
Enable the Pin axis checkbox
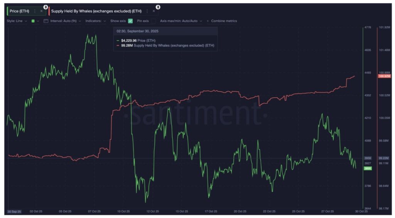(x=154, y=21)
